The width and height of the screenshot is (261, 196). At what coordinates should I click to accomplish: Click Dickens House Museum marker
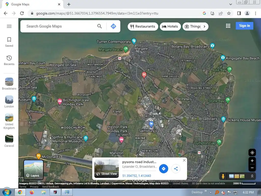[223, 119]
